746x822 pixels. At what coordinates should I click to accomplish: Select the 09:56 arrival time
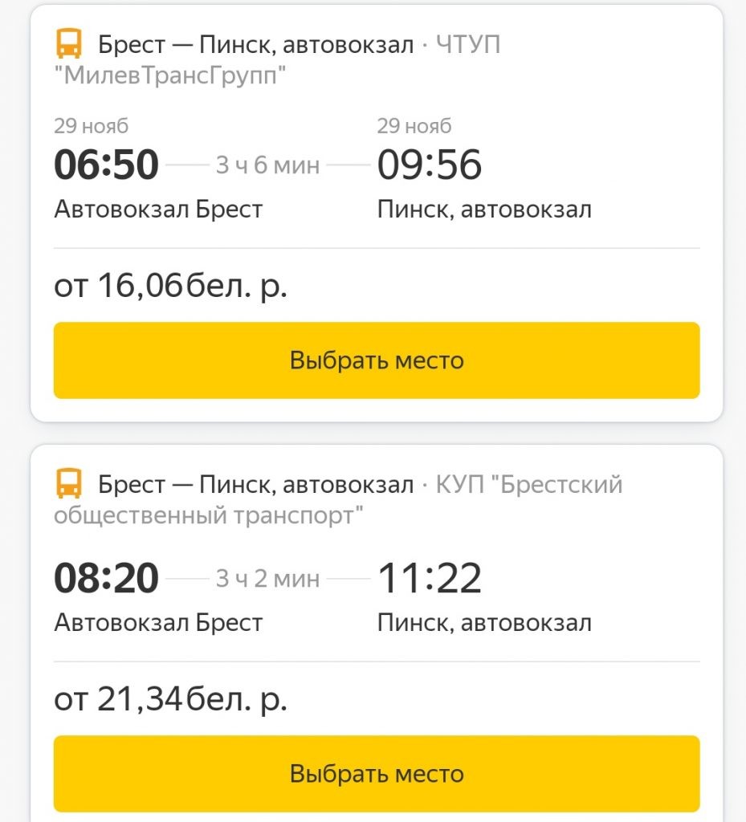coord(430,165)
